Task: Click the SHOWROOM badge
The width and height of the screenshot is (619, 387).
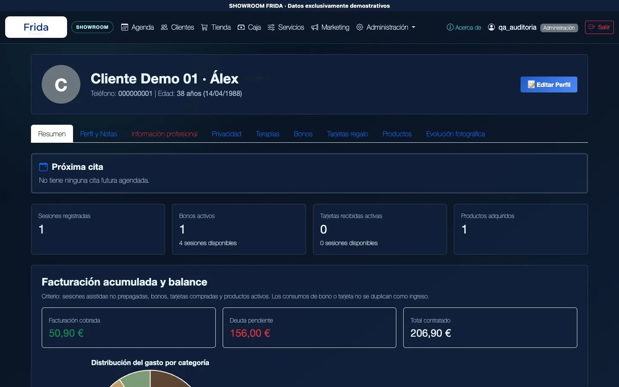Action: (92, 27)
